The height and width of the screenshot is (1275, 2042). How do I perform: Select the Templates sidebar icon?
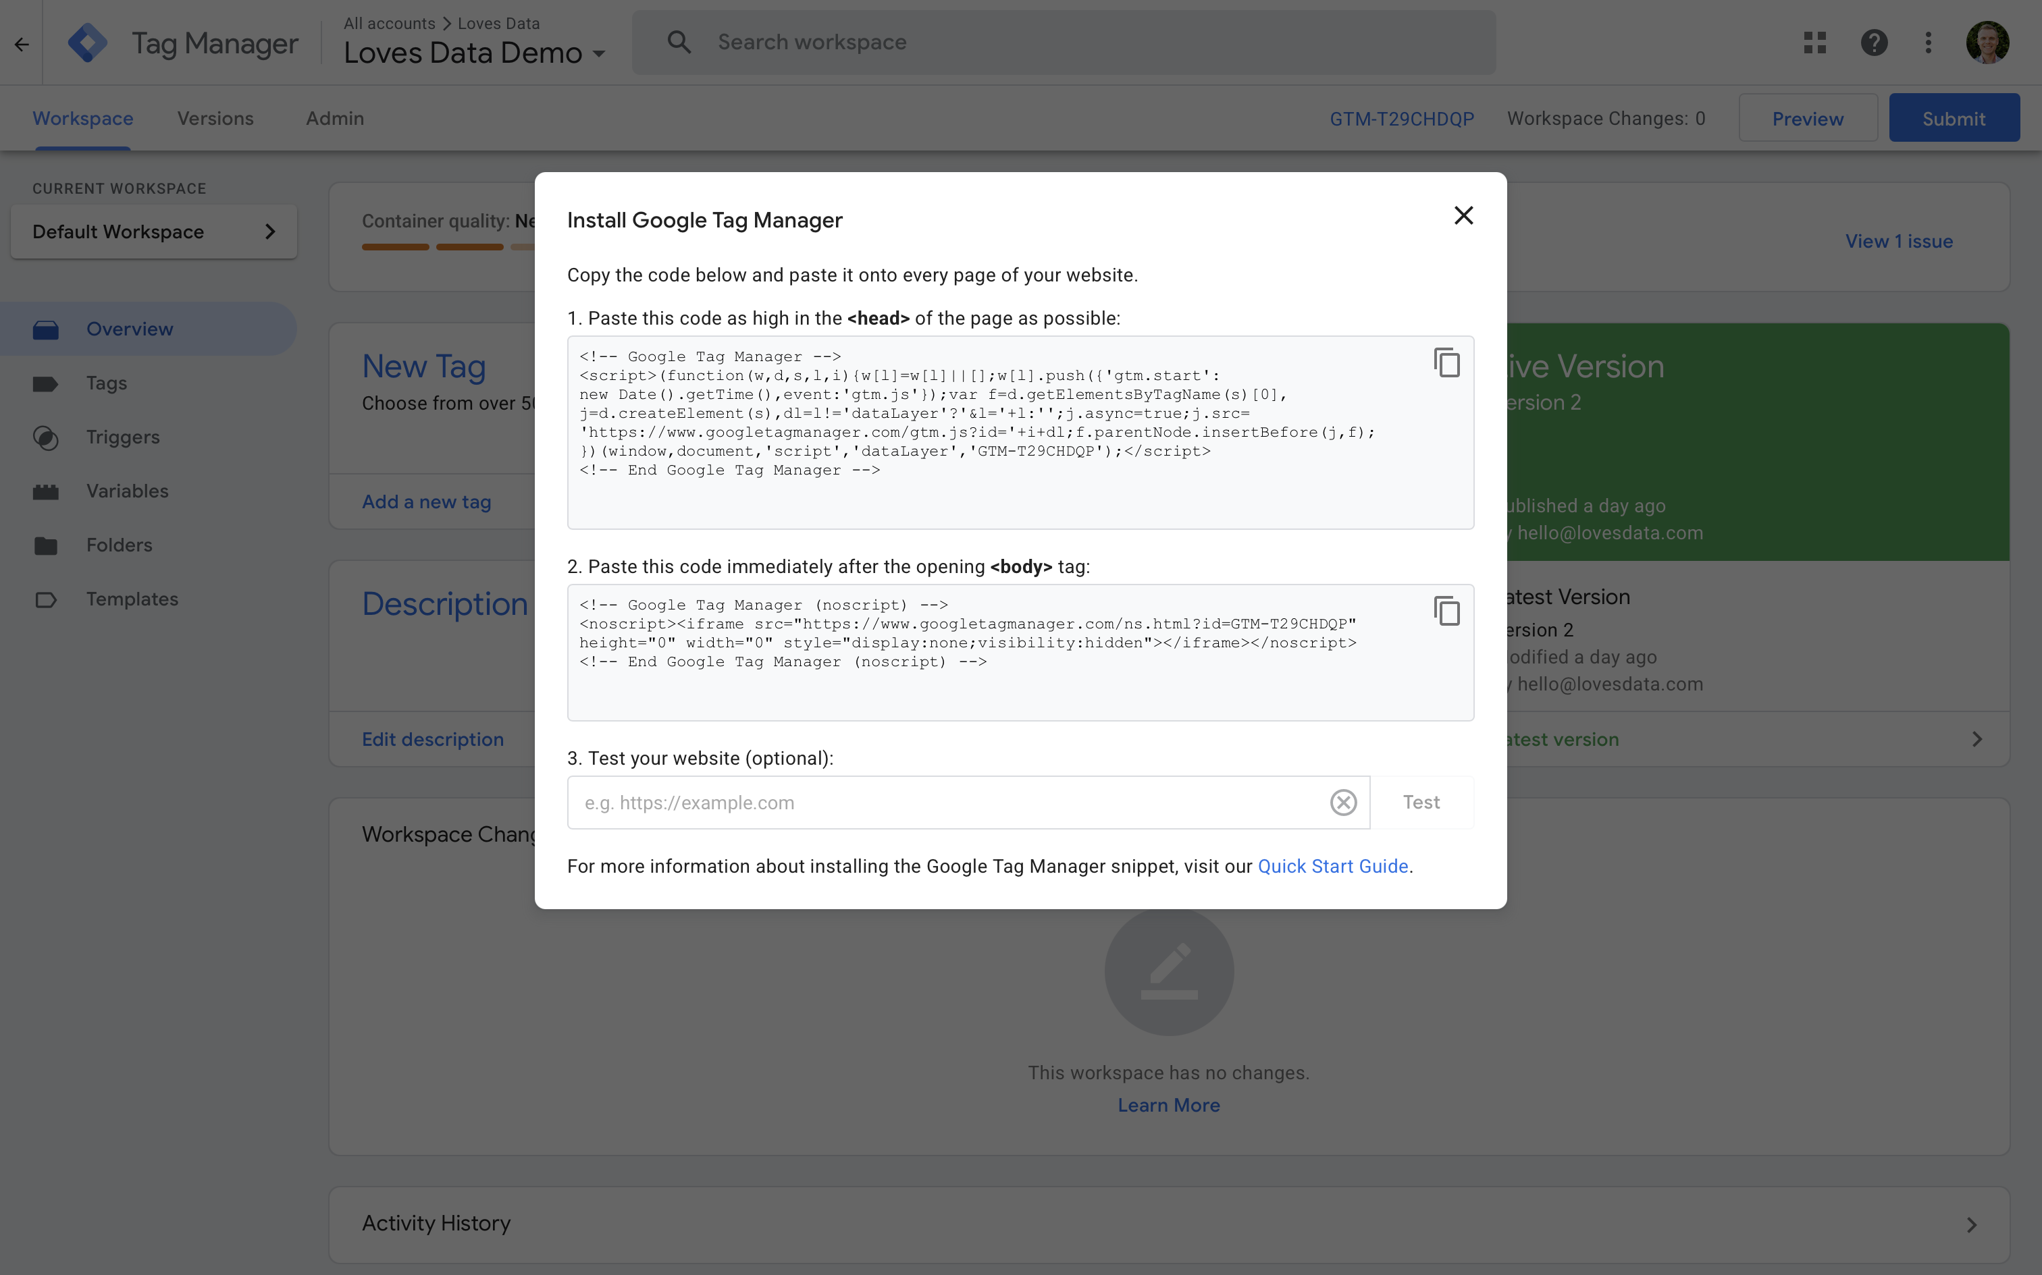coord(47,599)
